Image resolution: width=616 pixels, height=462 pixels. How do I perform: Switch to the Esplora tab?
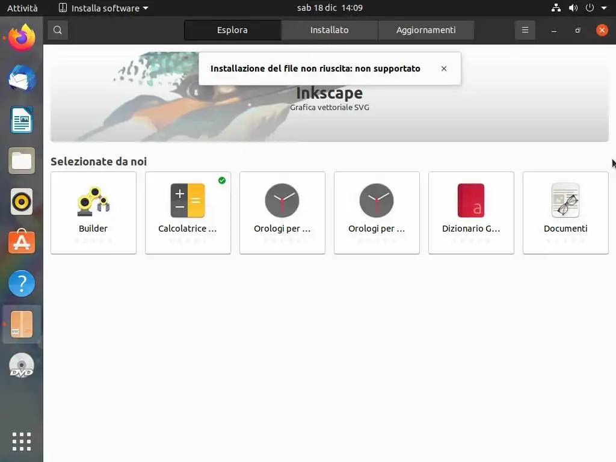pos(233,30)
